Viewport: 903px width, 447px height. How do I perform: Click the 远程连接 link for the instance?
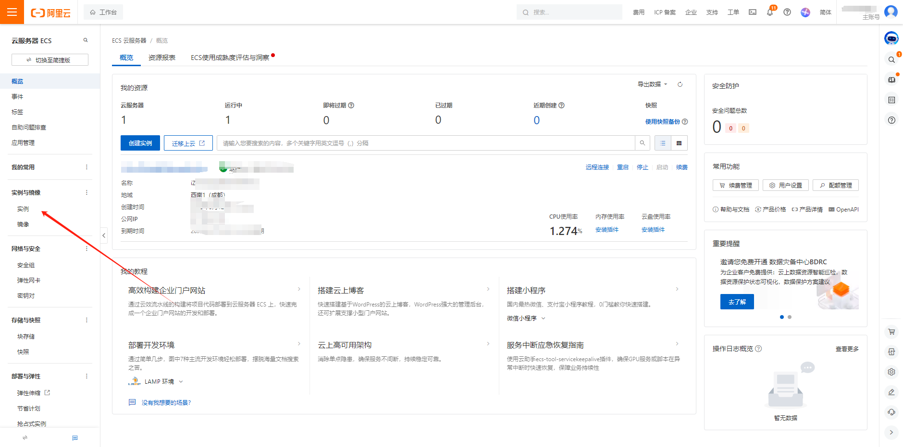tap(597, 167)
